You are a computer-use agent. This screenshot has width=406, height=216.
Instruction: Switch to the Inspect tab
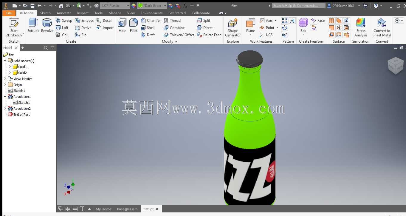(83, 13)
